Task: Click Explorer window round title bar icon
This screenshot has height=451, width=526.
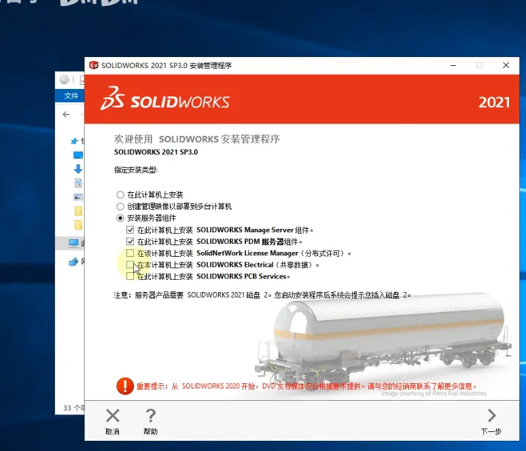Action: tap(65, 79)
